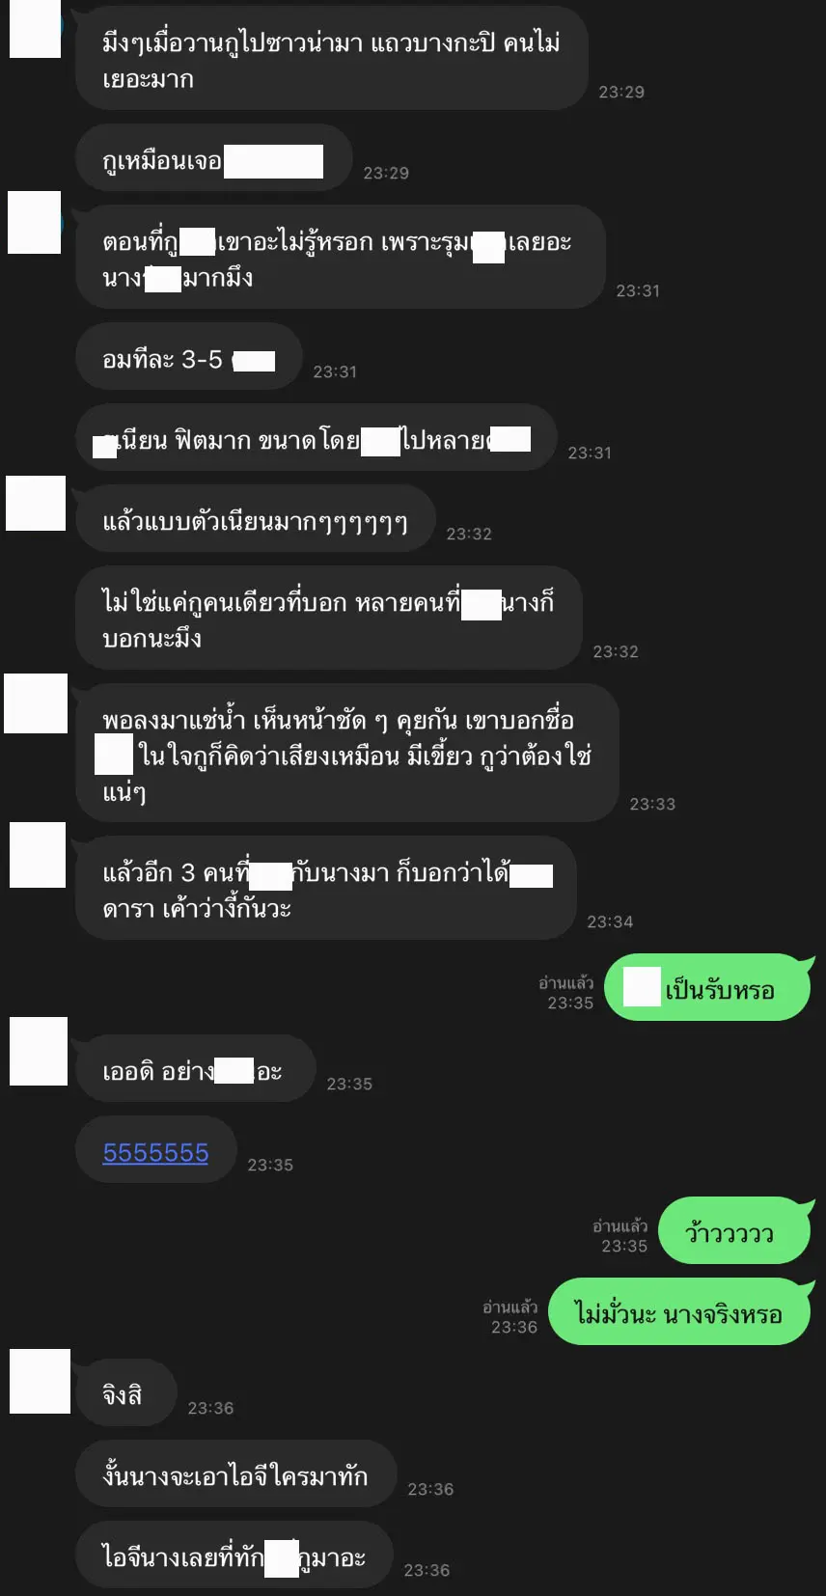
Task: Select the message containing ฟิตมาก
Action: [x=317, y=437]
